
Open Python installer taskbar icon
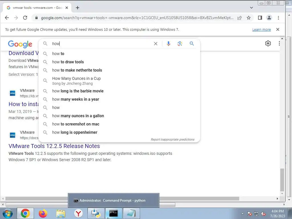(x=96, y=213)
